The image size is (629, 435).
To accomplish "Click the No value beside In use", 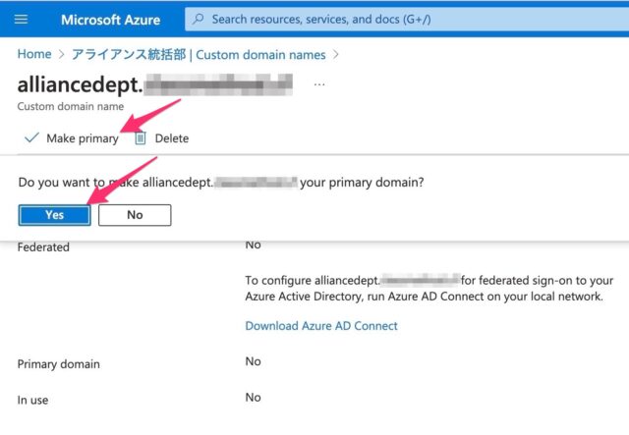I will pyautogui.click(x=254, y=398).
